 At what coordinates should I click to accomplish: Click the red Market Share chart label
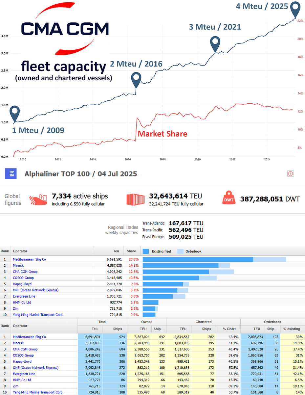click(x=163, y=134)
